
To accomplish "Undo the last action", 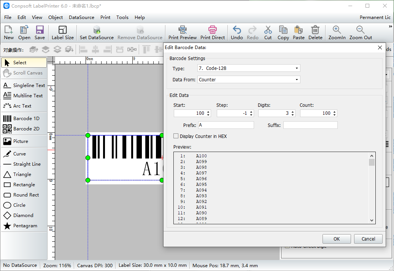I will 237,33.
